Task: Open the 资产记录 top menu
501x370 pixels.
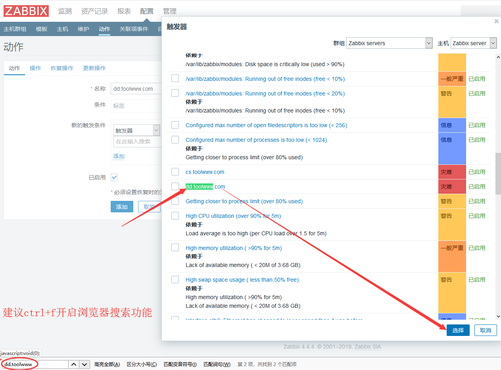Action: (94, 11)
